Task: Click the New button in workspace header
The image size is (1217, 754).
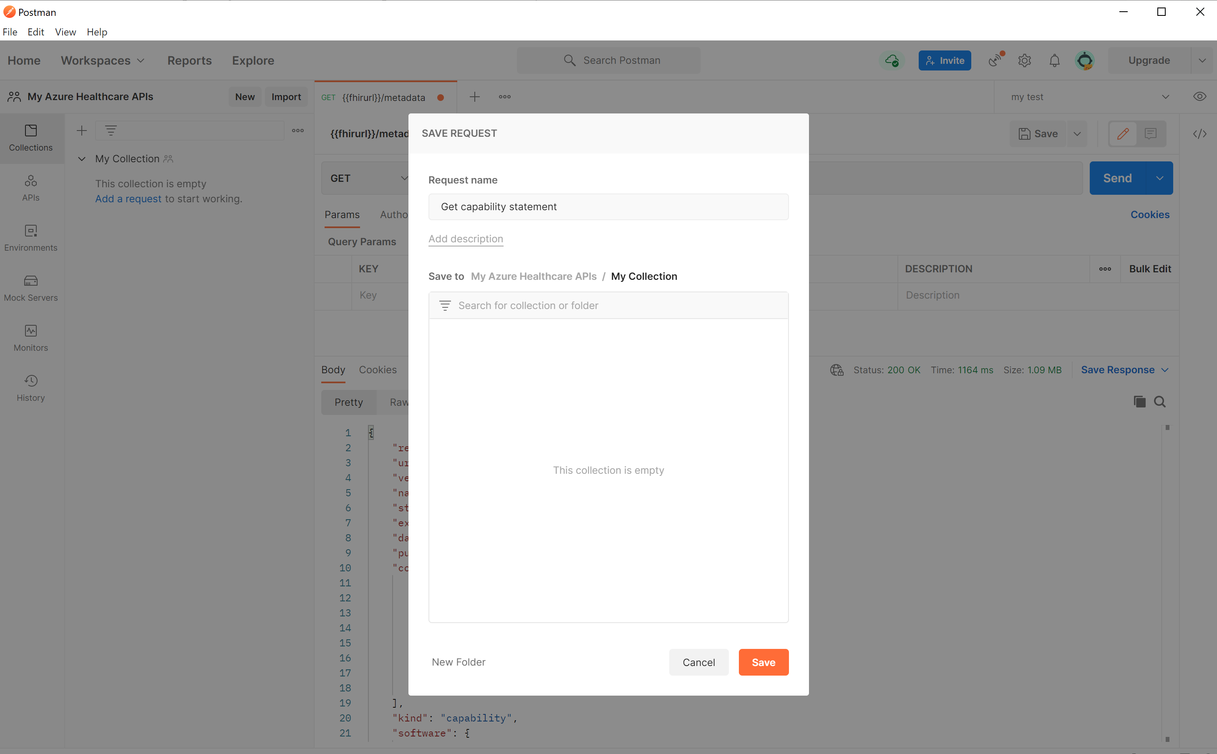Action: pos(245,97)
